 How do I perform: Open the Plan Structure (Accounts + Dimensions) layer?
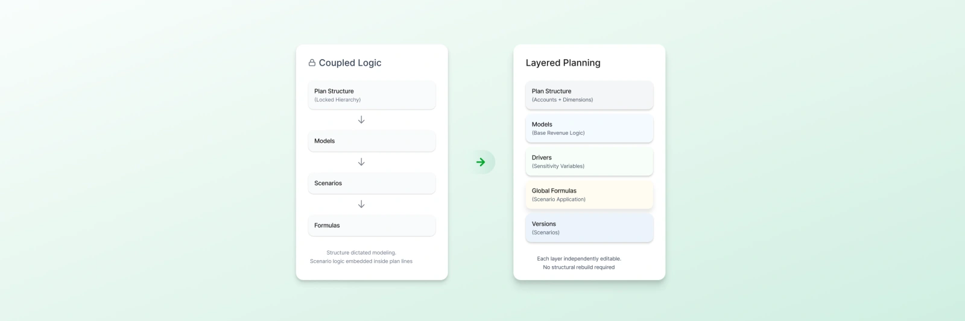coord(589,95)
